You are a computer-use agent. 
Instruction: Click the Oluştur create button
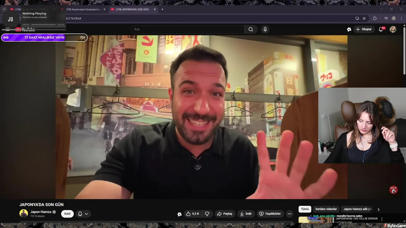[363, 29]
